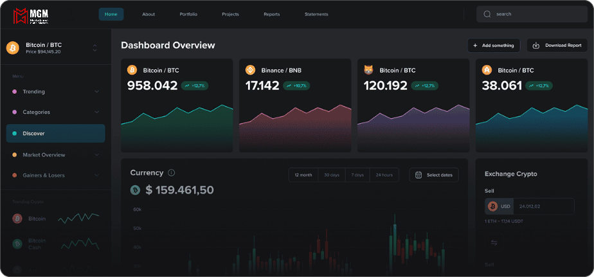
Task: Open the Reports page
Action: click(x=272, y=14)
